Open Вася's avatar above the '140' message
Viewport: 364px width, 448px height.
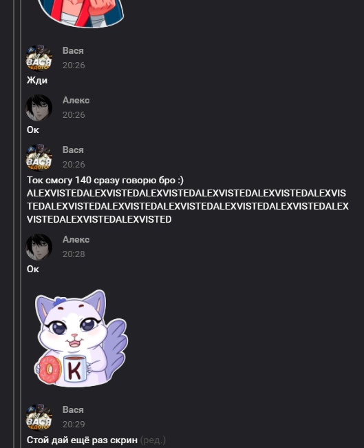tap(39, 157)
